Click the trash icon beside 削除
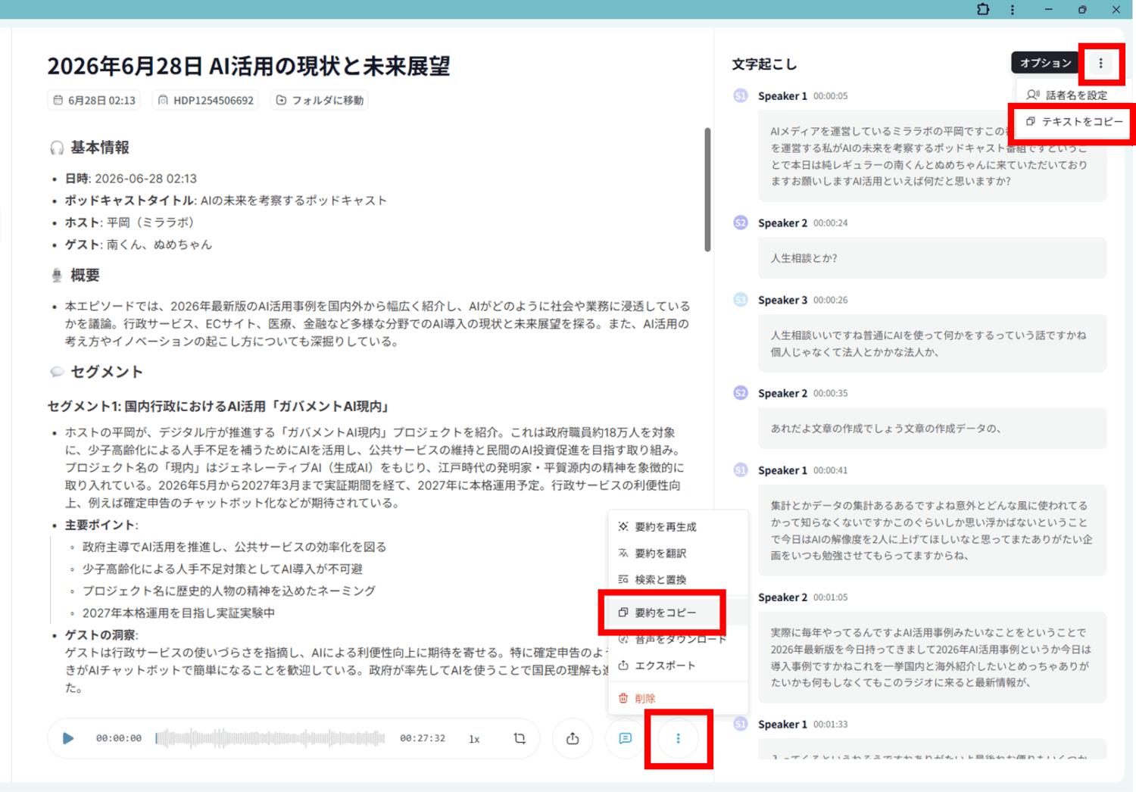 click(623, 698)
